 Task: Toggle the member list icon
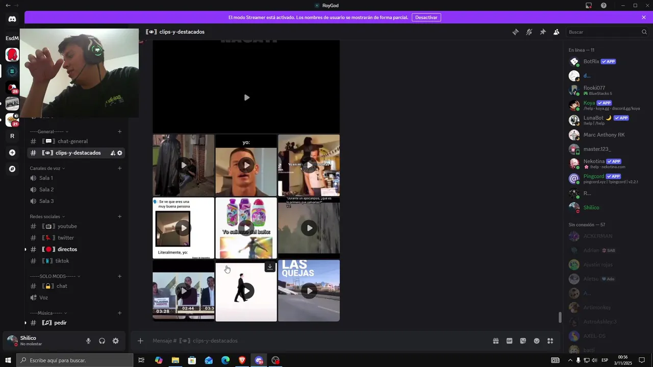[556, 32]
